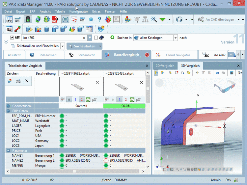Click the red bone connector icon
The image size is (247, 185).
coord(17,29)
